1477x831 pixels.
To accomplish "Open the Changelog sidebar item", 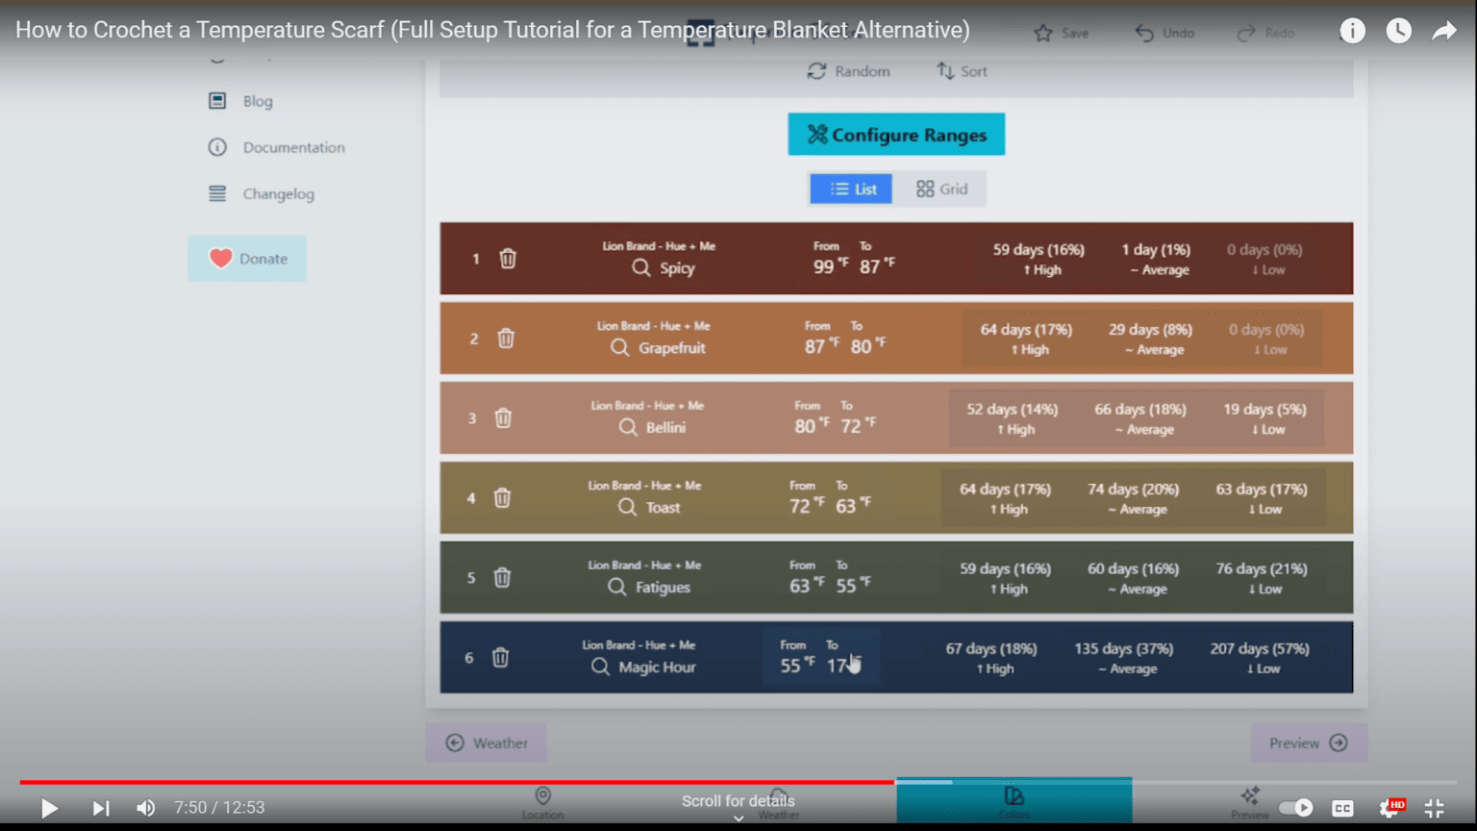I will (x=277, y=194).
